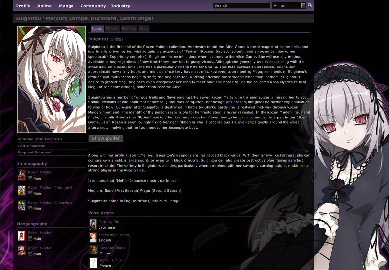Open Rozen Maiden link beside red-cover manga
Screen dimensions: 389x270
point(40,248)
